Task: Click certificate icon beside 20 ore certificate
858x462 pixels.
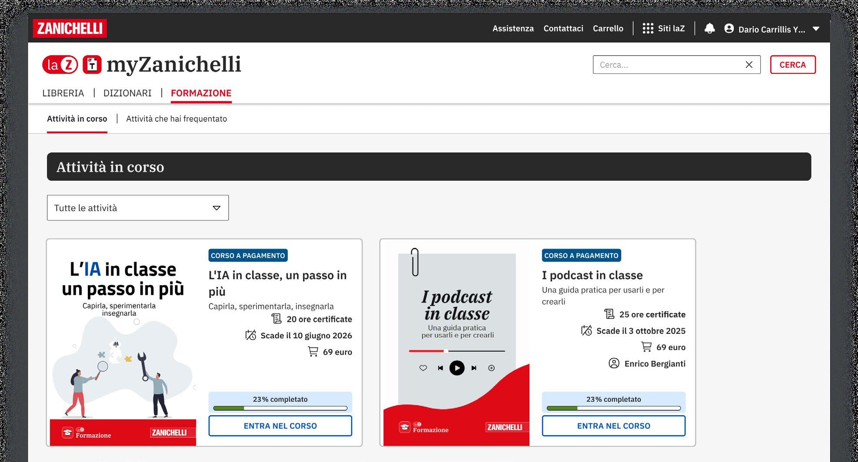Action: [x=276, y=319]
